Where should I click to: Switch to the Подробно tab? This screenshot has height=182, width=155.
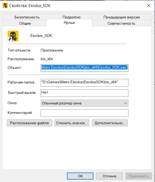pos(72,17)
